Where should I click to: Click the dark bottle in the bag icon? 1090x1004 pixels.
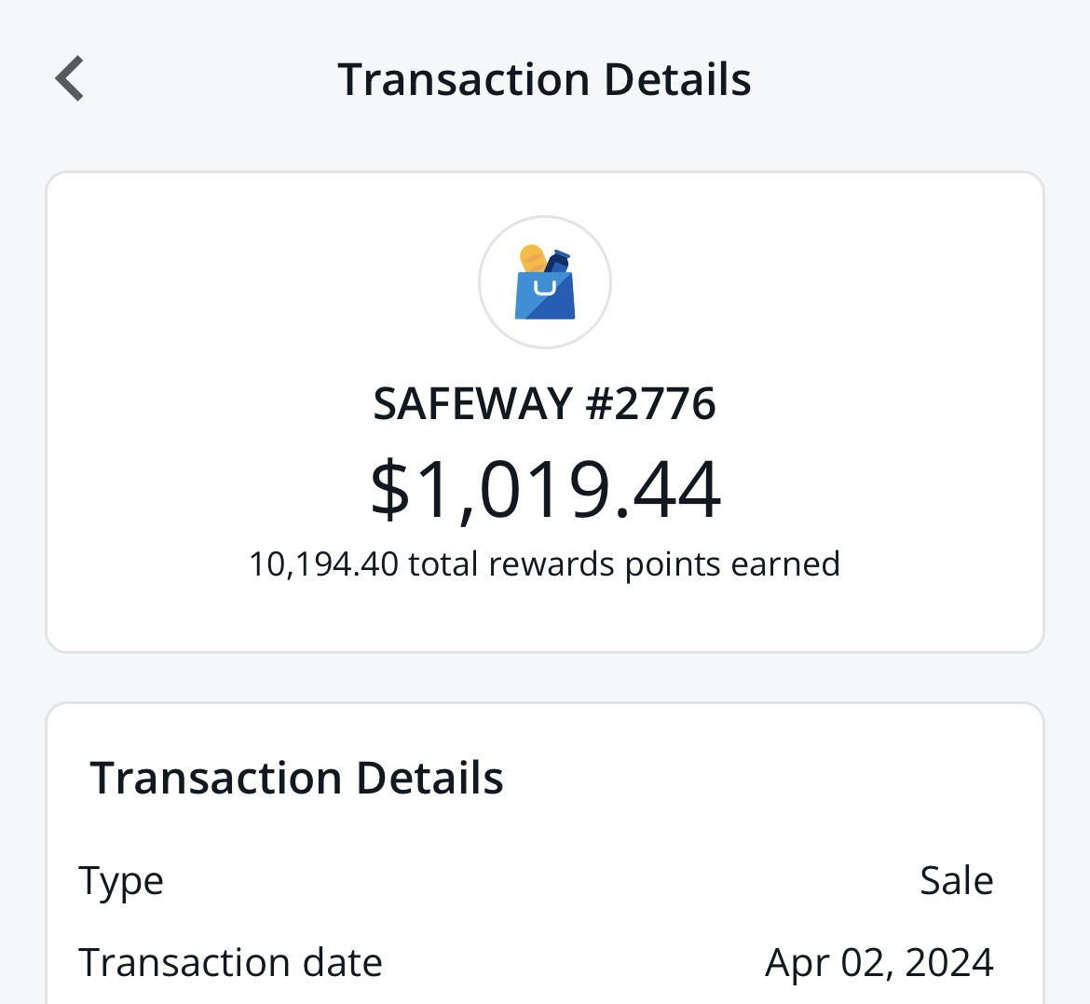557,261
